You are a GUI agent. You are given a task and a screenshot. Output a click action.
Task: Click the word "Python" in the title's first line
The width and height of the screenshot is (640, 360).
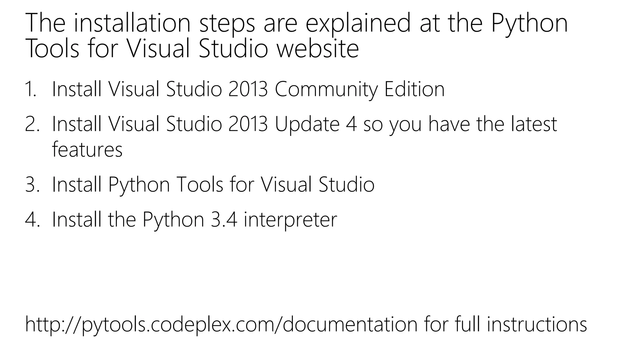[529, 24]
